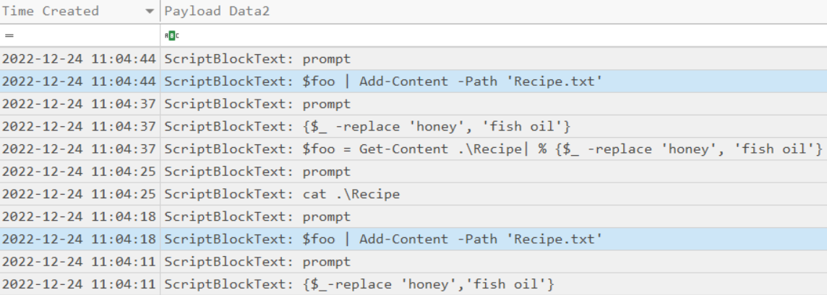Select the 11:04:11 replace honey script row
The image size is (827, 295).
click(428, 284)
